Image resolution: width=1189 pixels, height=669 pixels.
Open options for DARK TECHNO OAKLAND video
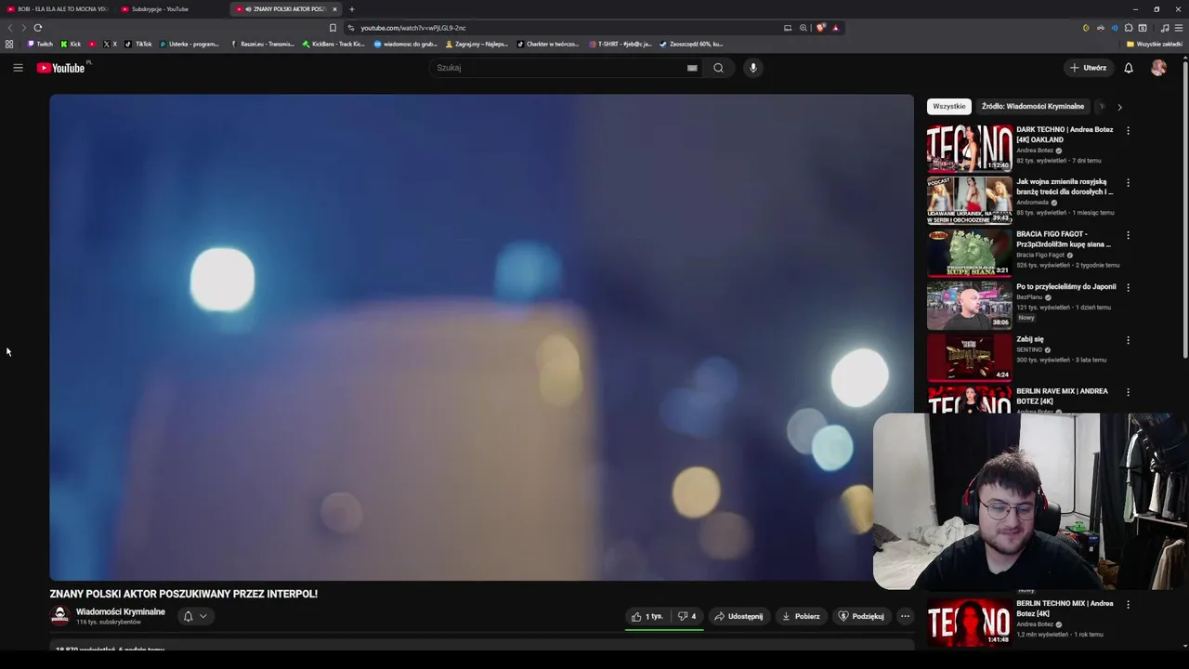pyautogui.click(x=1128, y=131)
